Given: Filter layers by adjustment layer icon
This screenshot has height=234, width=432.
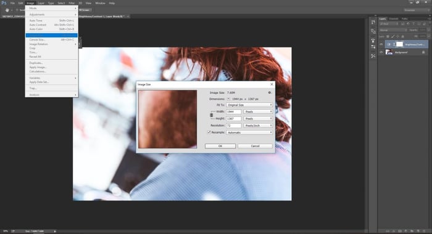Looking at the screenshot, I should click(408, 23).
